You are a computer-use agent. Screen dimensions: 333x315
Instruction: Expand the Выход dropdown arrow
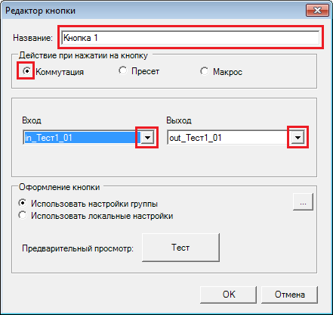point(298,138)
